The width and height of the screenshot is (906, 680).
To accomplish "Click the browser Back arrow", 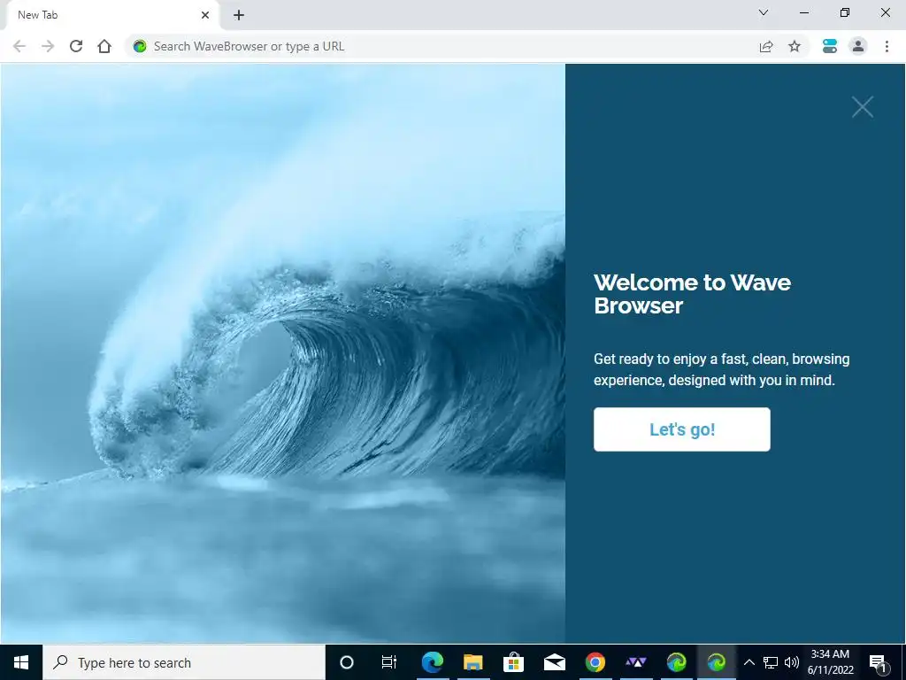I will tap(19, 46).
